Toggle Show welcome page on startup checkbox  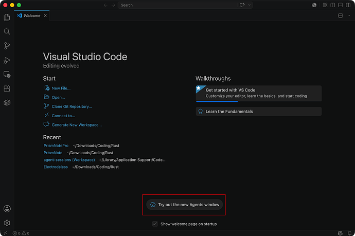tap(155, 224)
